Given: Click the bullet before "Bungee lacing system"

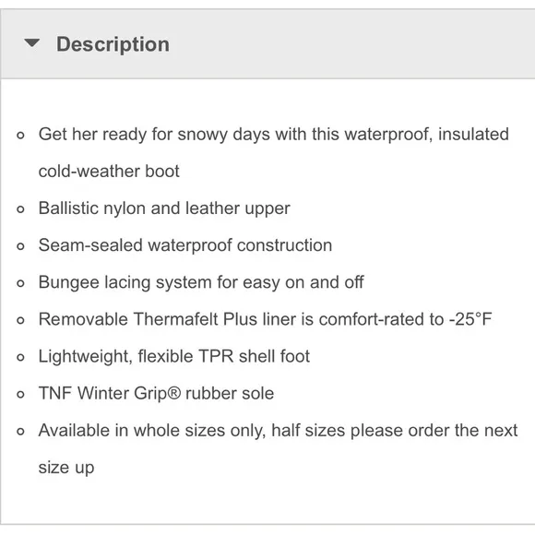Looking at the screenshot, I should click(20, 283).
